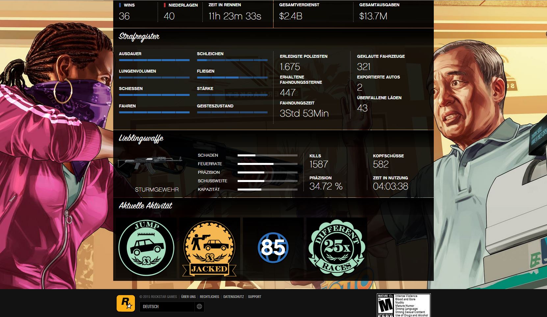View the 25x Different Races badge

tap(336, 248)
